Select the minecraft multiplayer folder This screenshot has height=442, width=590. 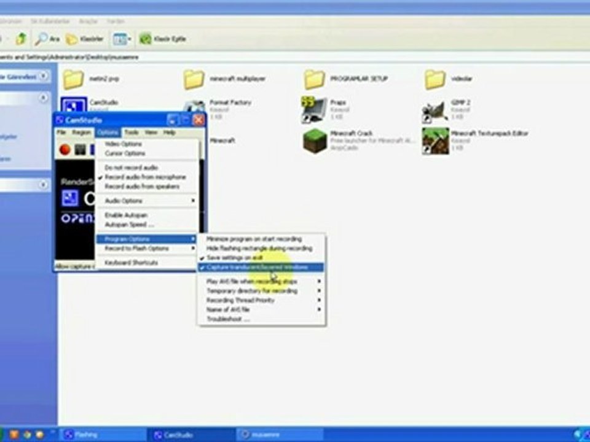point(225,79)
